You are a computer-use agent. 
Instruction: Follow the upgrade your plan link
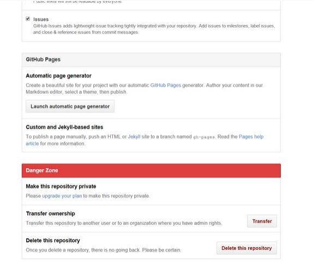pyautogui.click(x=62, y=196)
